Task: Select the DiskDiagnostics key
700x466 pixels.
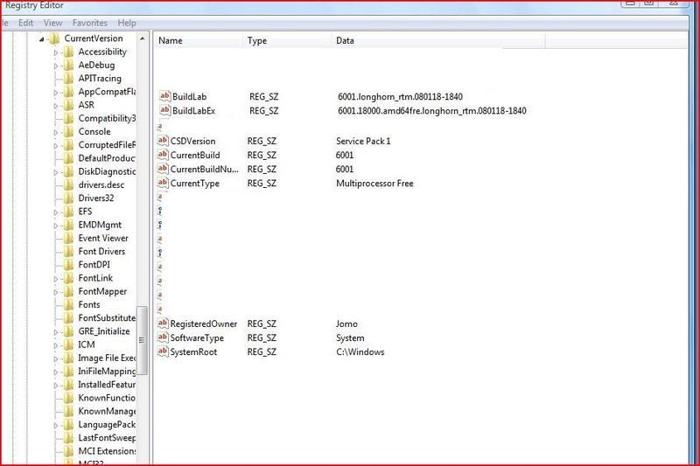Action: 107,171
